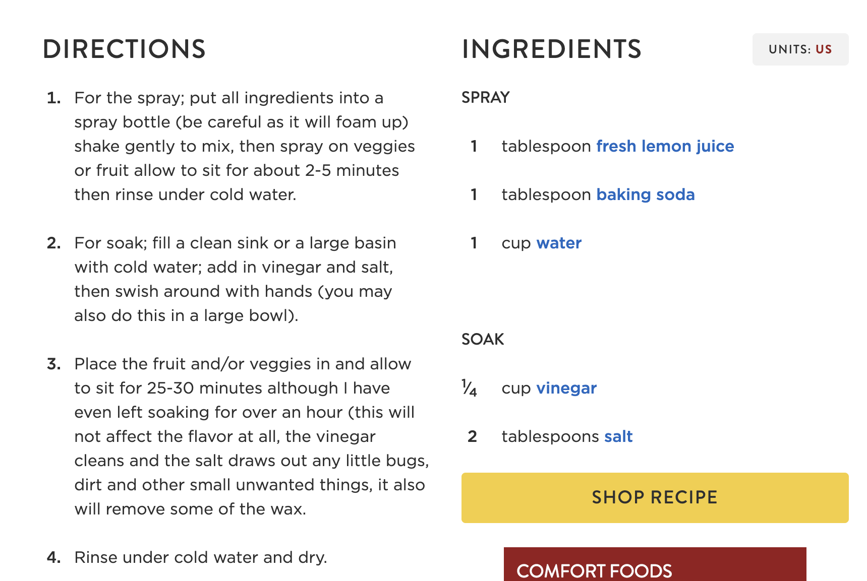This screenshot has width=867, height=581.
Task: Toggle the Units: US measurement switch
Action: 800,49
